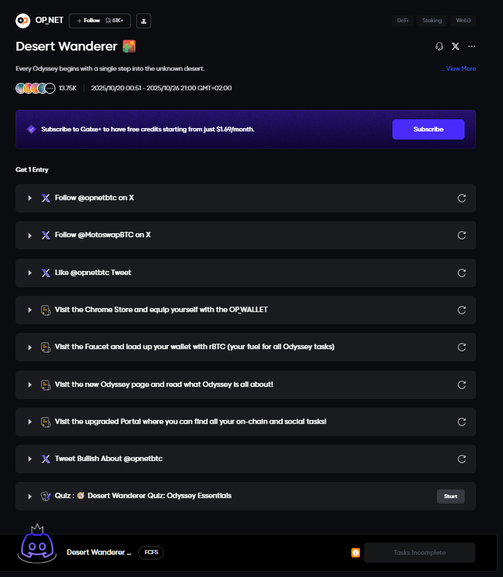Open the View More description link
Screen dimensions: 503x577
[x=458, y=69]
